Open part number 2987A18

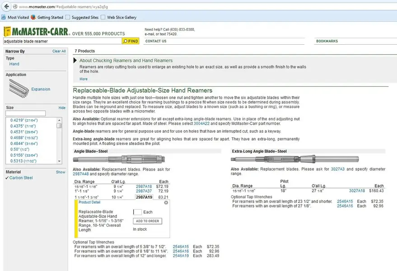pyautogui.click(x=144, y=187)
